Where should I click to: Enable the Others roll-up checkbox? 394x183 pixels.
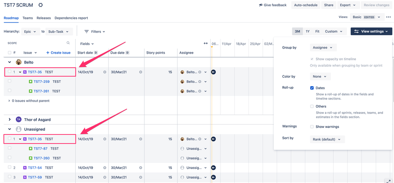click(x=312, y=106)
